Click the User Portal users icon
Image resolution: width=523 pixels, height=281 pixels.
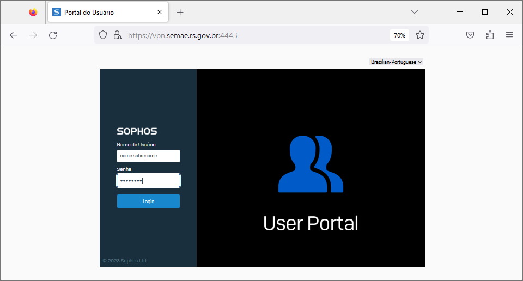click(311, 164)
